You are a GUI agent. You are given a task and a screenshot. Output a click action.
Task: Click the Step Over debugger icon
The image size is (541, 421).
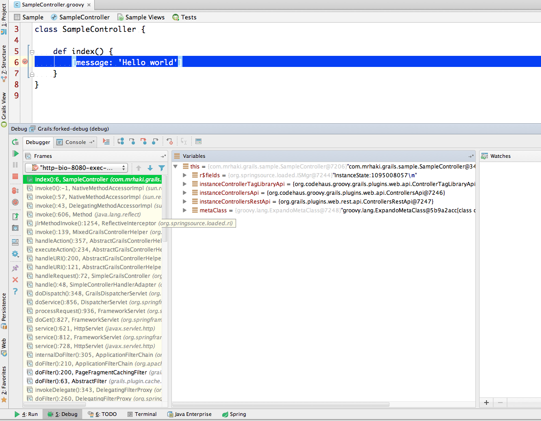pos(121,142)
